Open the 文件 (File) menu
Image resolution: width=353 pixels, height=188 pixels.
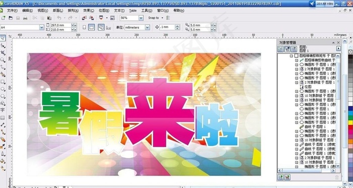click(x=12, y=11)
